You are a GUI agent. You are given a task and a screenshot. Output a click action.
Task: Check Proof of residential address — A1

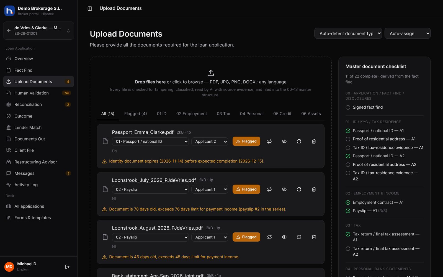coord(348,139)
